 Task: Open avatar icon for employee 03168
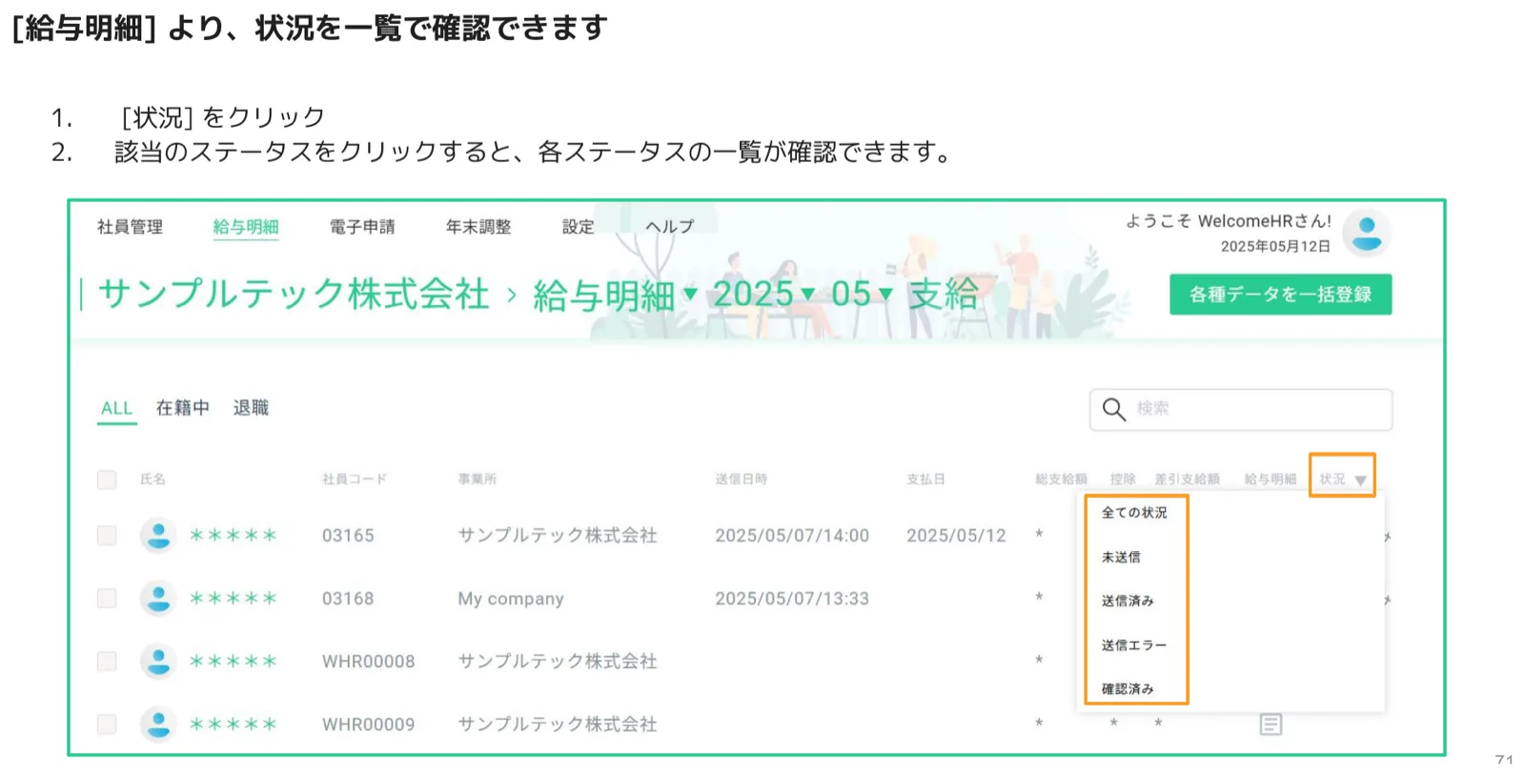[x=158, y=599]
